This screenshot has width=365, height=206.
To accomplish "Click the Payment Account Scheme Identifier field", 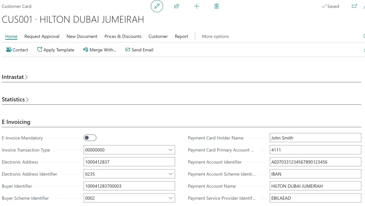I will (x=315, y=174).
